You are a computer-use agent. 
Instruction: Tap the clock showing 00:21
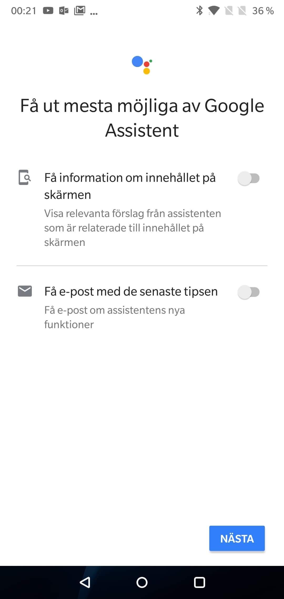tap(24, 11)
